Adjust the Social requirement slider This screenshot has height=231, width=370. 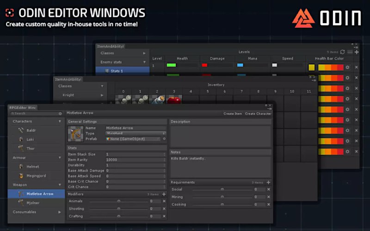[222, 189]
